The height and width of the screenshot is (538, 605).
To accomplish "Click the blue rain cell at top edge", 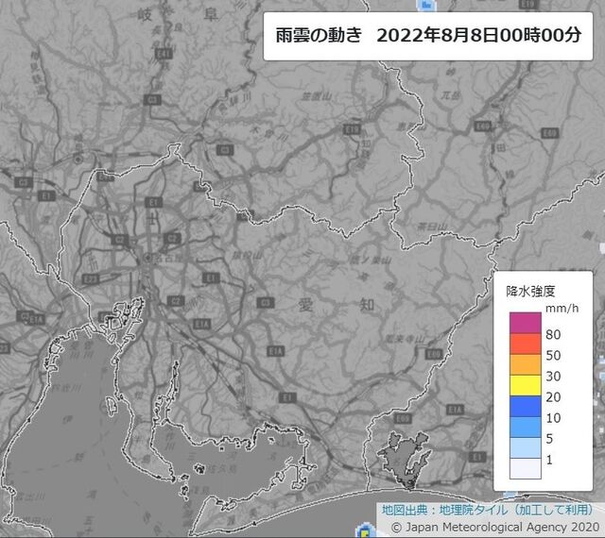I will 425,5.
